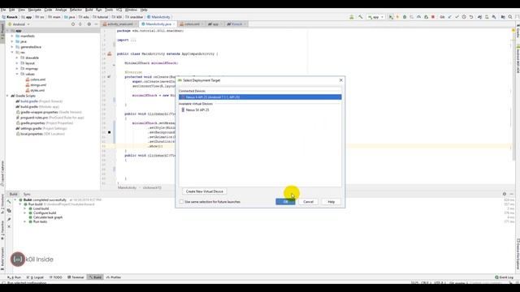Click the Show History clock icon
The width and height of the screenshot is (520, 292).
(x=464, y=17)
